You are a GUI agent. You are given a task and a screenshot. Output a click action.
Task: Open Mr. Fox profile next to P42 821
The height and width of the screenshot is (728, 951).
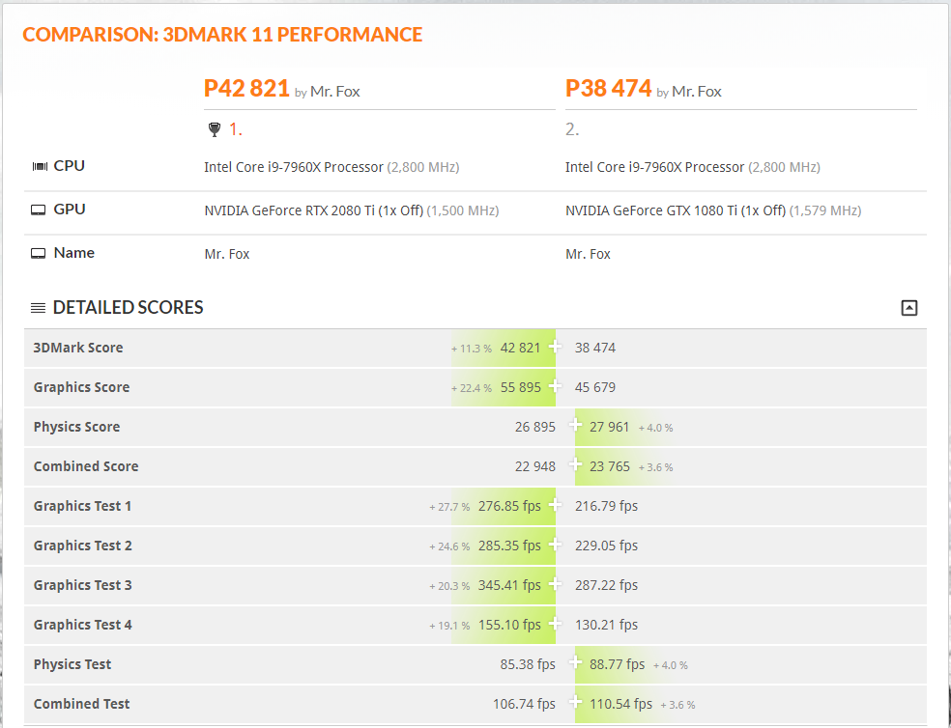click(x=334, y=92)
